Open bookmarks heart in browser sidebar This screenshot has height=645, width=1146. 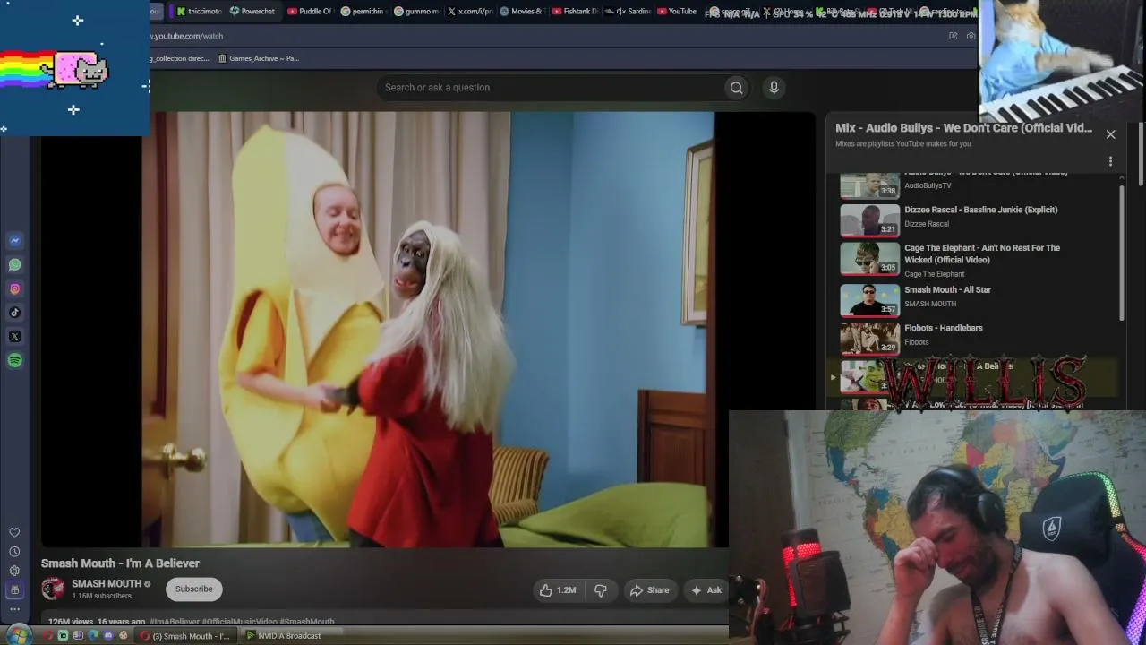pyautogui.click(x=14, y=532)
